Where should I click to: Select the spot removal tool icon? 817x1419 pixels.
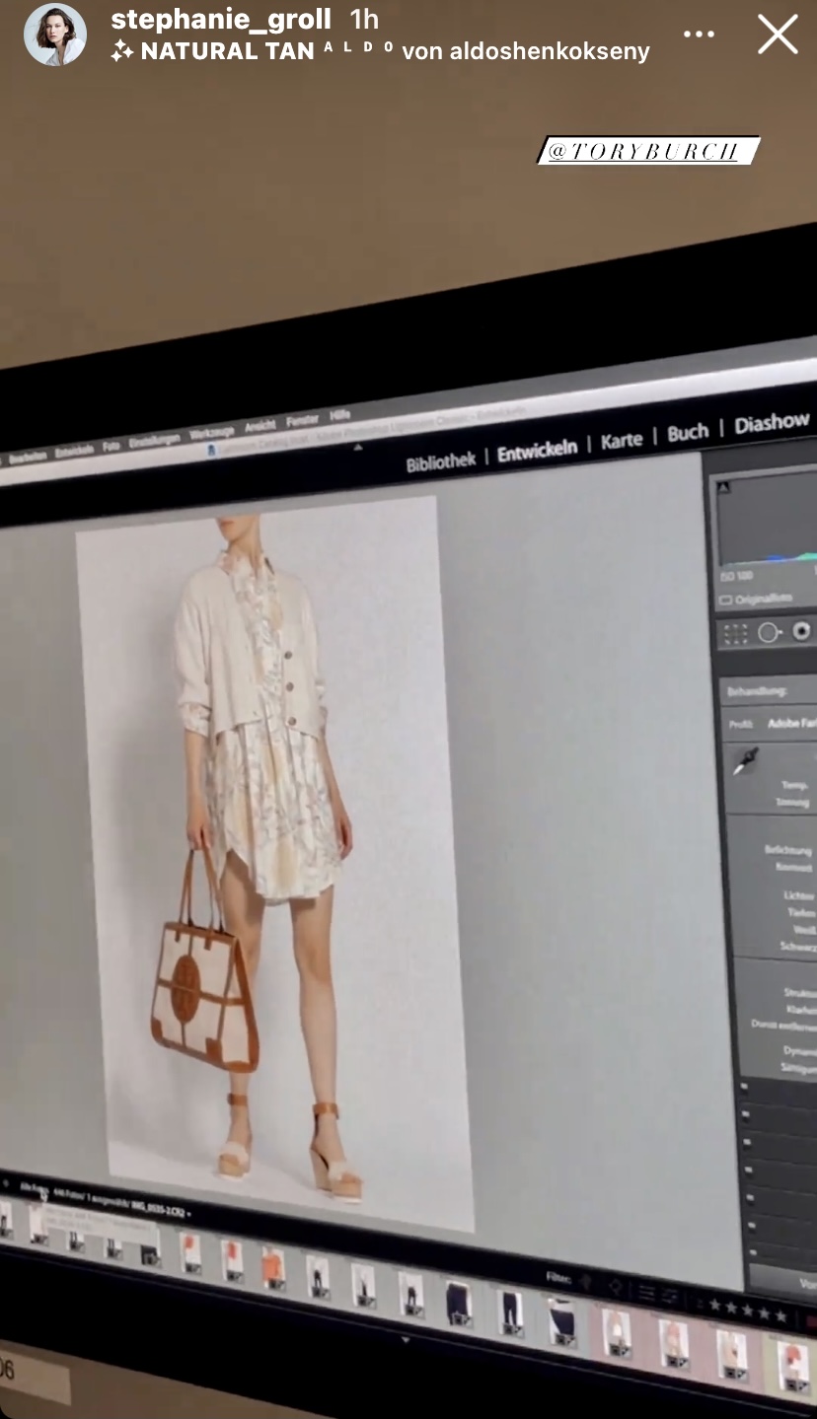pos(770,633)
